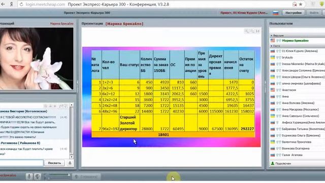Zoom in the presentation with magnifier plus
The height and width of the screenshot is (183, 325).
pyautogui.click(x=247, y=31)
